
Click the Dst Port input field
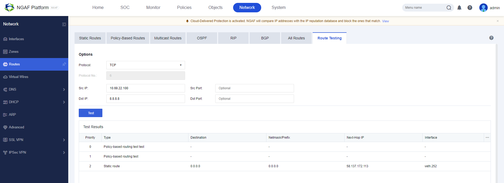point(254,99)
